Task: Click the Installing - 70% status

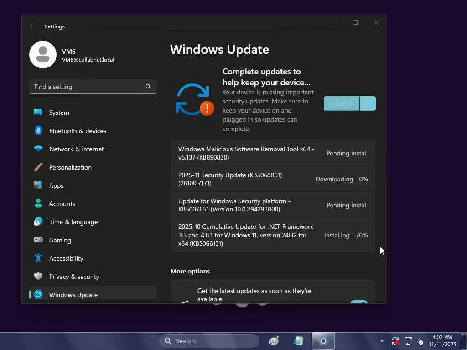Action: [x=346, y=235]
